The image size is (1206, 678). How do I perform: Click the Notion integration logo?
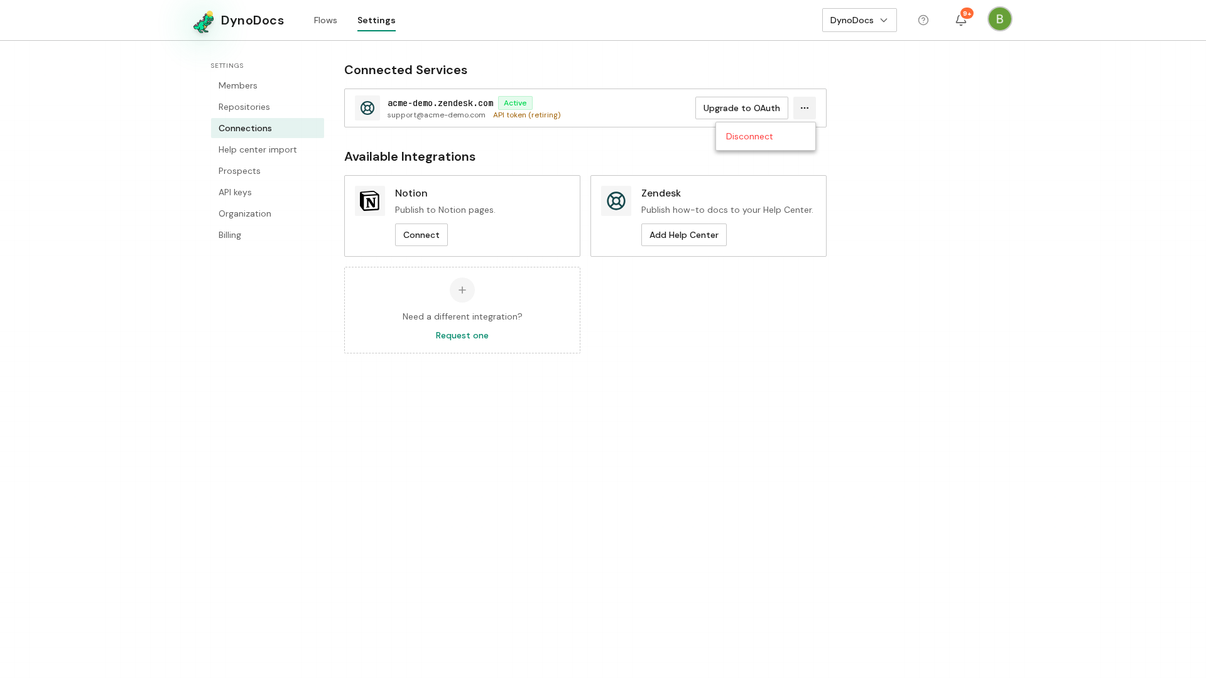pyautogui.click(x=370, y=201)
